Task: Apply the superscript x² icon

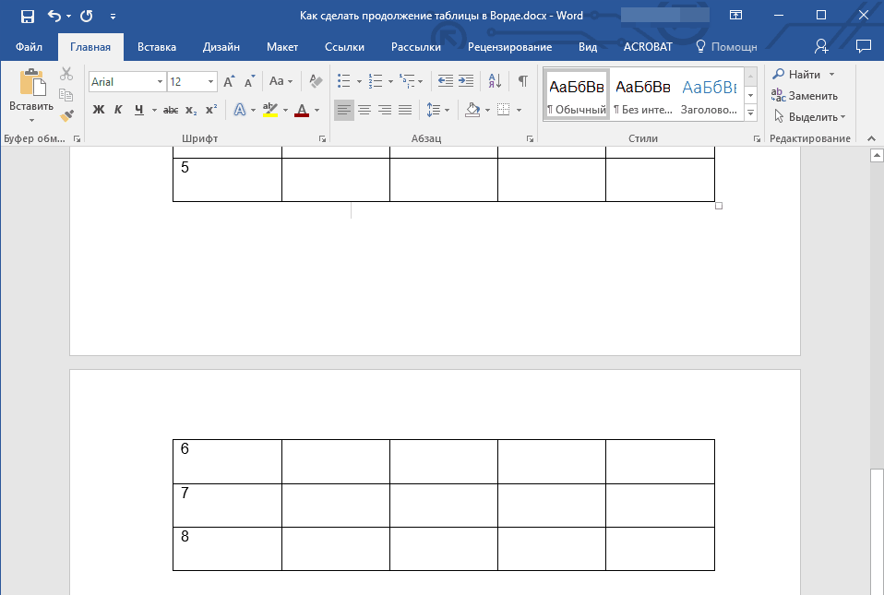Action: pyautogui.click(x=211, y=110)
